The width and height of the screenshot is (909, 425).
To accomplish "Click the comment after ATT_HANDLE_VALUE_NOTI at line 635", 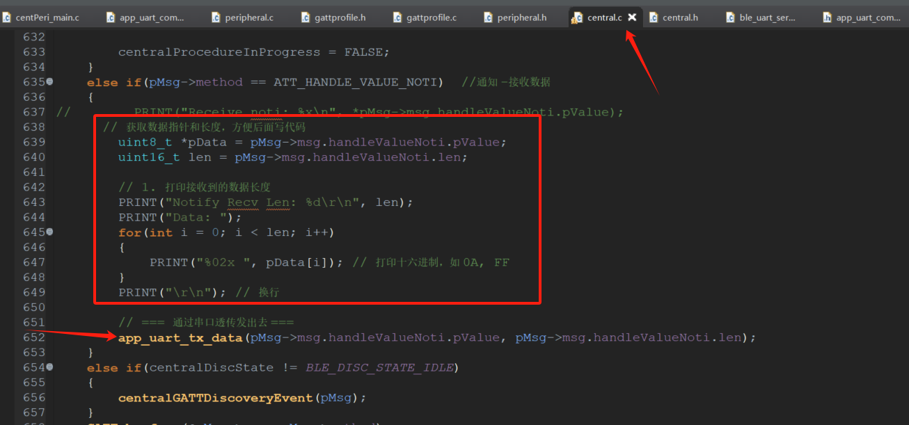I will pos(506,82).
